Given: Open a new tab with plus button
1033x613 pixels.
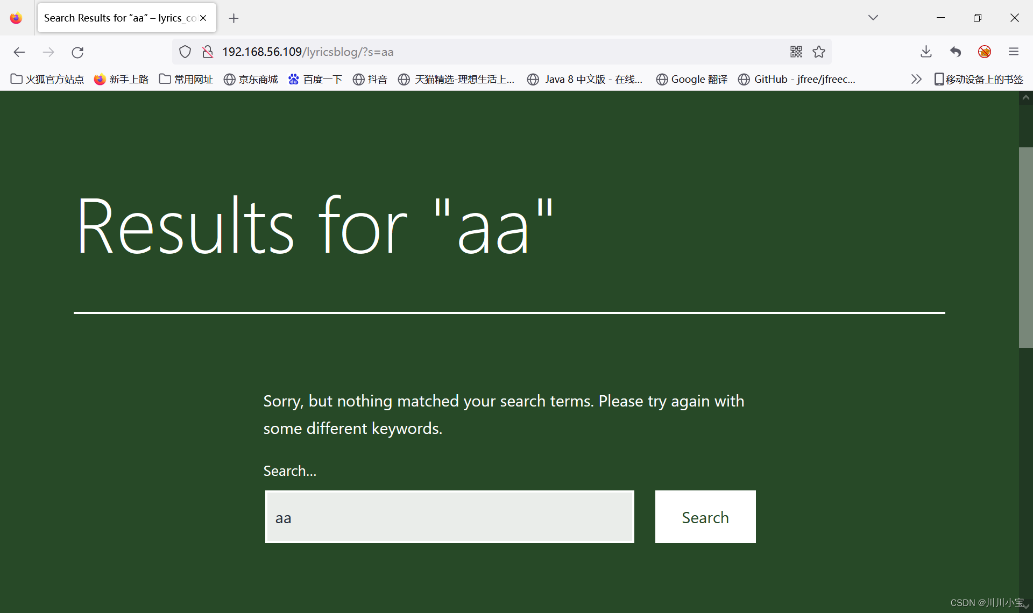Looking at the screenshot, I should pos(234,18).
